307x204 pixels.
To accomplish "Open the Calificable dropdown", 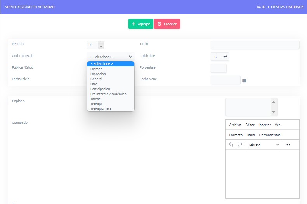I will 220,57.
